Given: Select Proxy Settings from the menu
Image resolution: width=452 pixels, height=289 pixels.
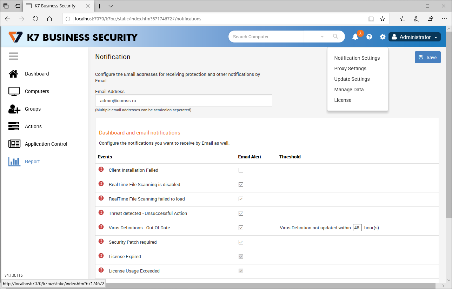Looking at the screenshot, I should pyautogui.click(x=350, y=68).
